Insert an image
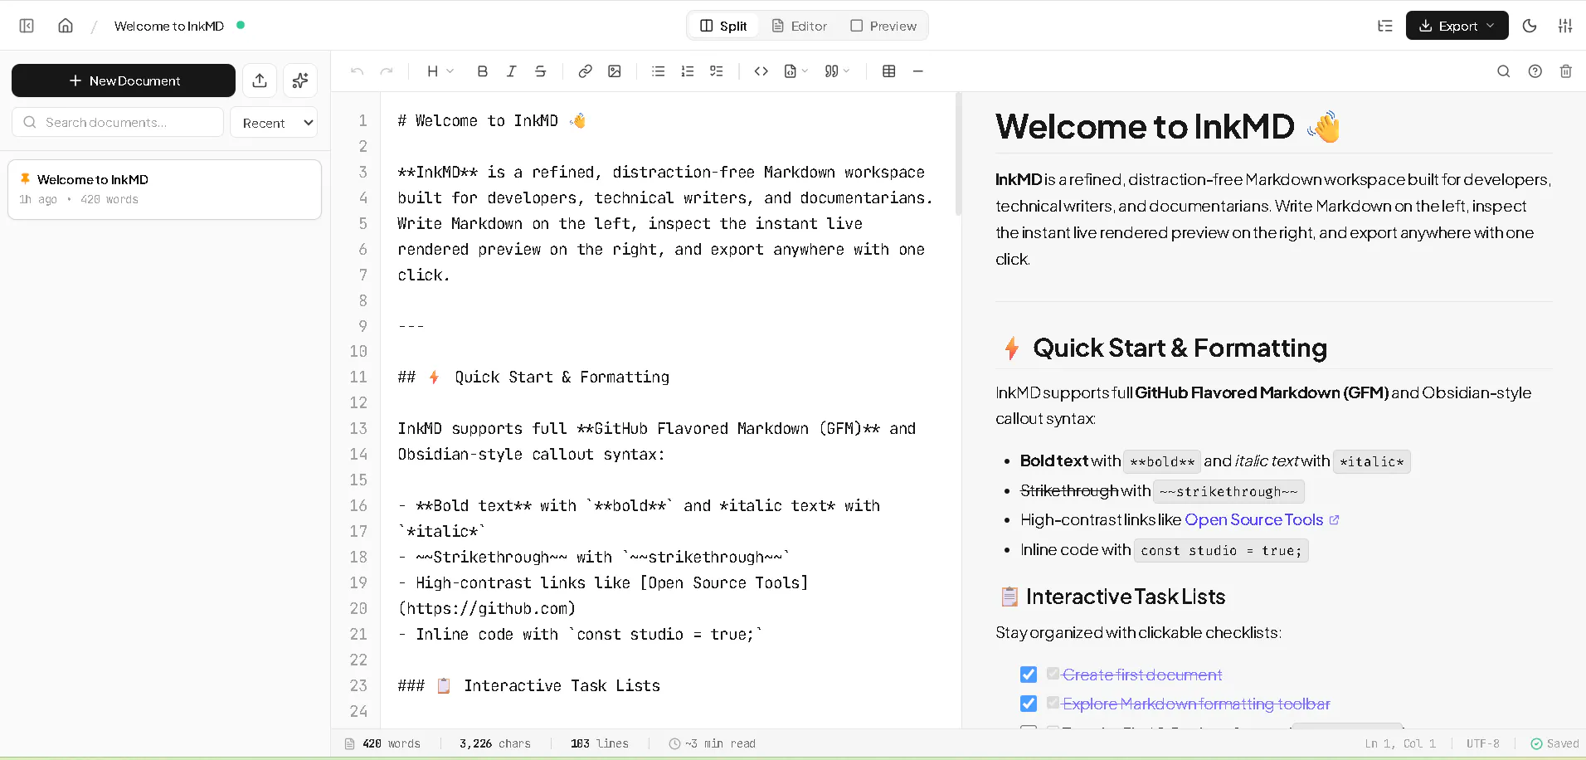The height and width of the screenshot is (760, 1586). pos(615,71)
